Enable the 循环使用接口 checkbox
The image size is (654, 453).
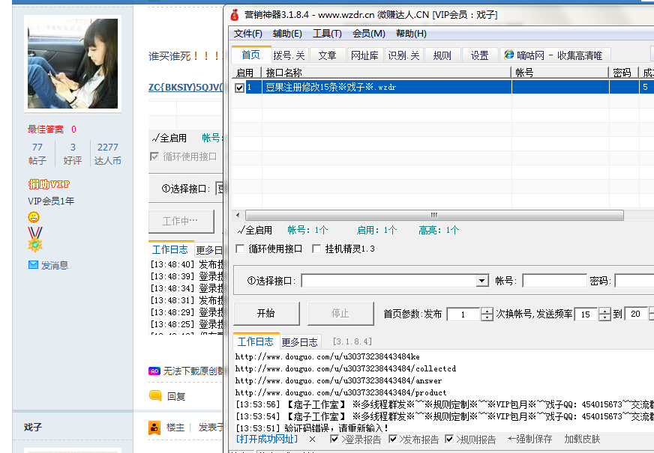238,249
